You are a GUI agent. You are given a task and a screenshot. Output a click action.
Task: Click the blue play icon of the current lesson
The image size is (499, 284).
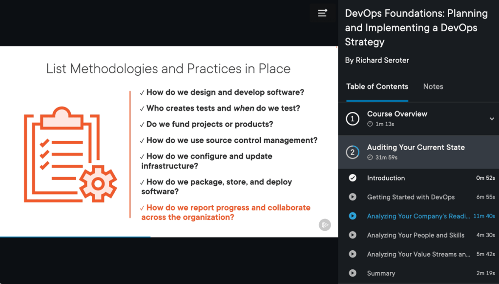[x=353, y=216]
